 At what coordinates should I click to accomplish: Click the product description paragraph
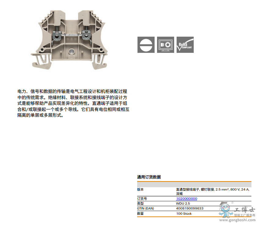click(x=72, y=103)
